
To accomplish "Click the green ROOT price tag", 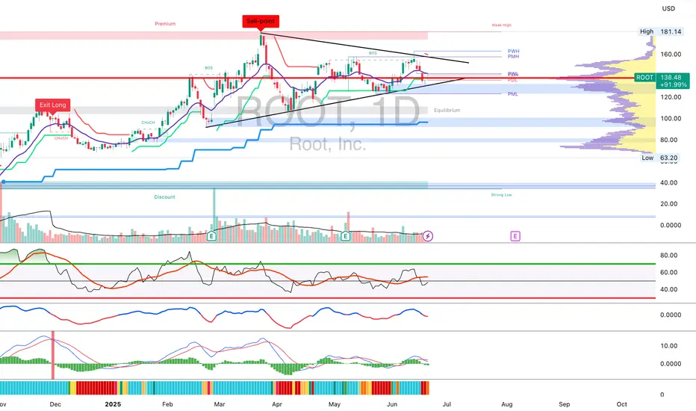I will [662, 81].
